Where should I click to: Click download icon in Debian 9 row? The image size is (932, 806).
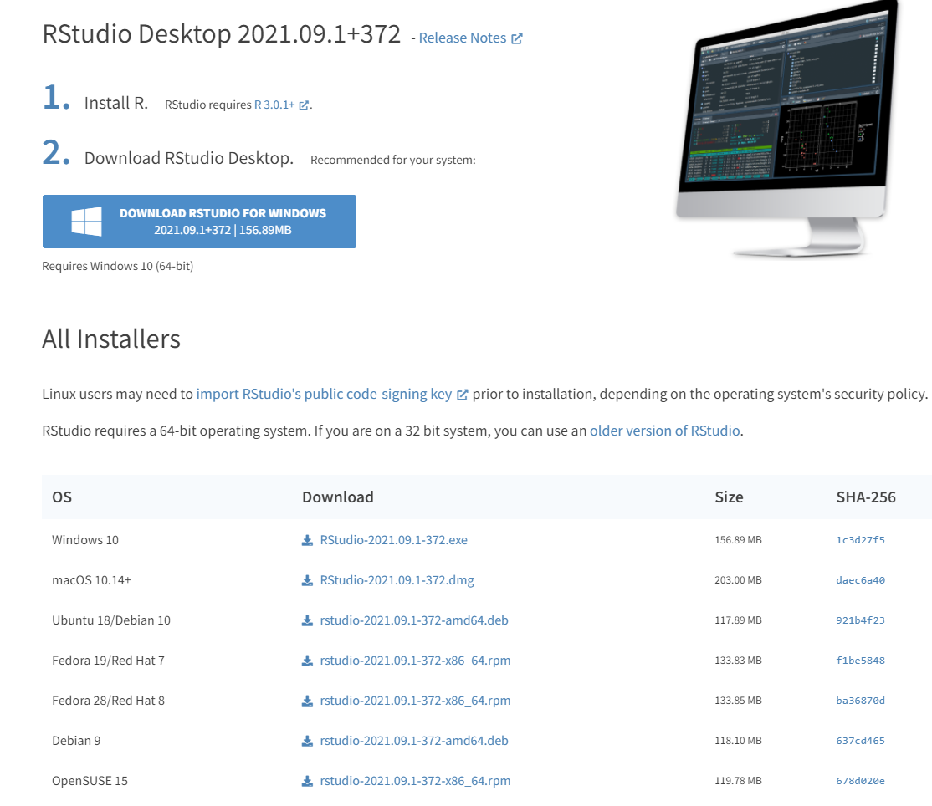point(307,741)
